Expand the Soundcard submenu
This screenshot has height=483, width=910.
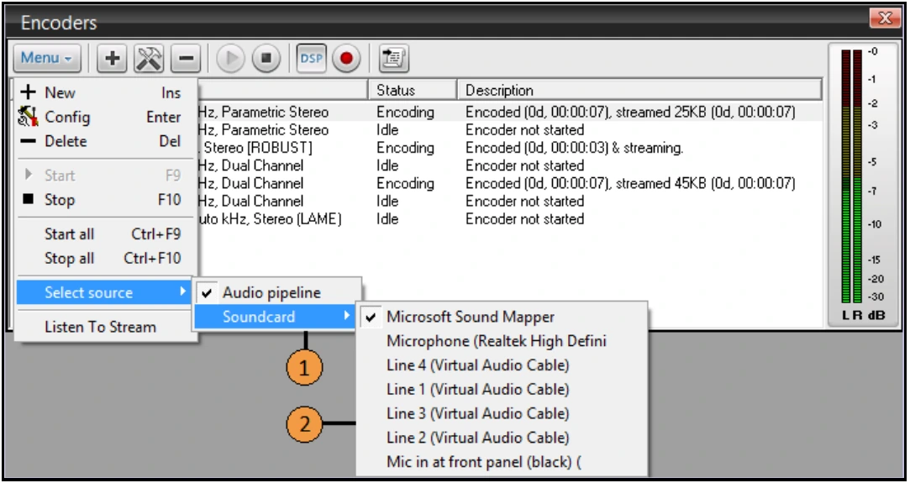pos(275,318)
